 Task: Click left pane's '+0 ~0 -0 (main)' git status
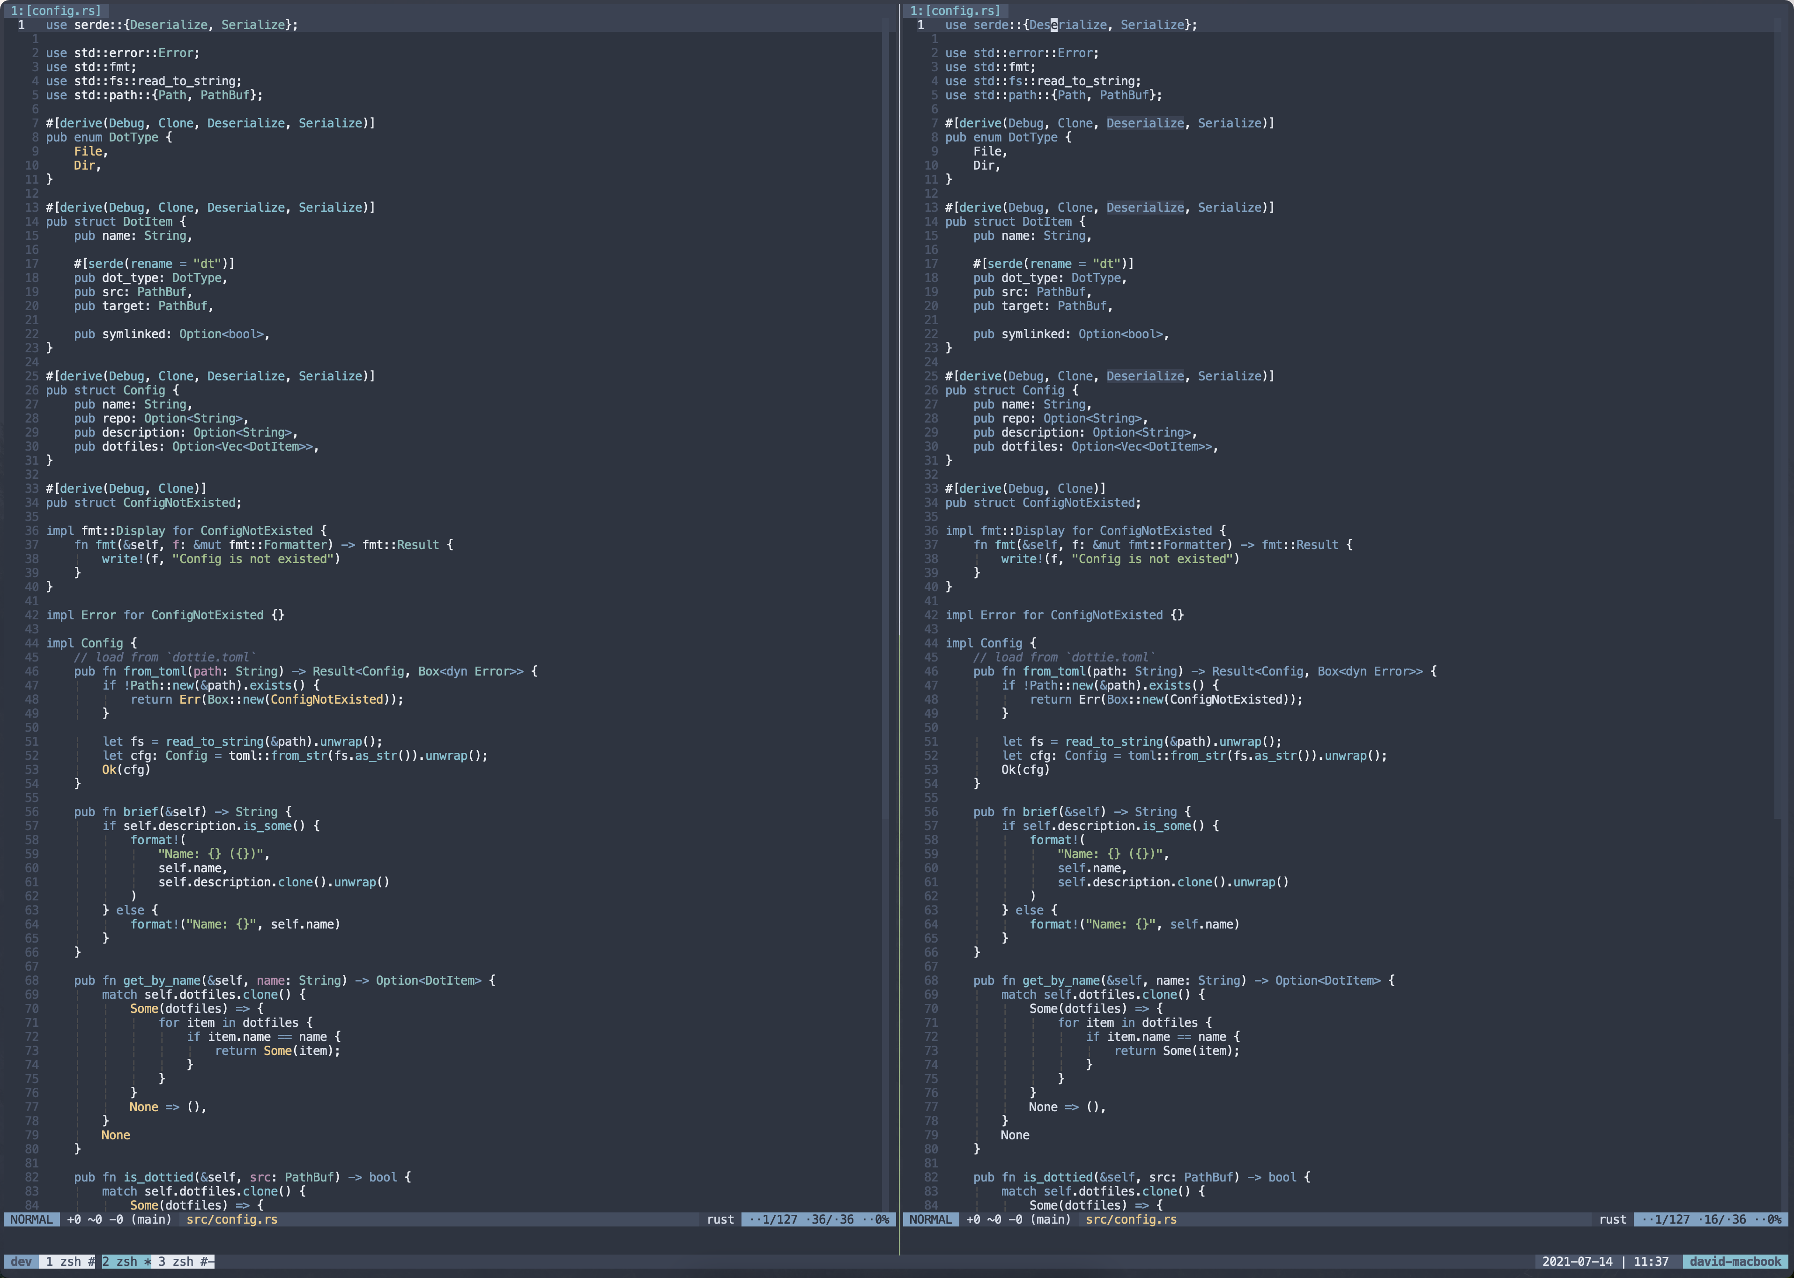coord(119,1219)
